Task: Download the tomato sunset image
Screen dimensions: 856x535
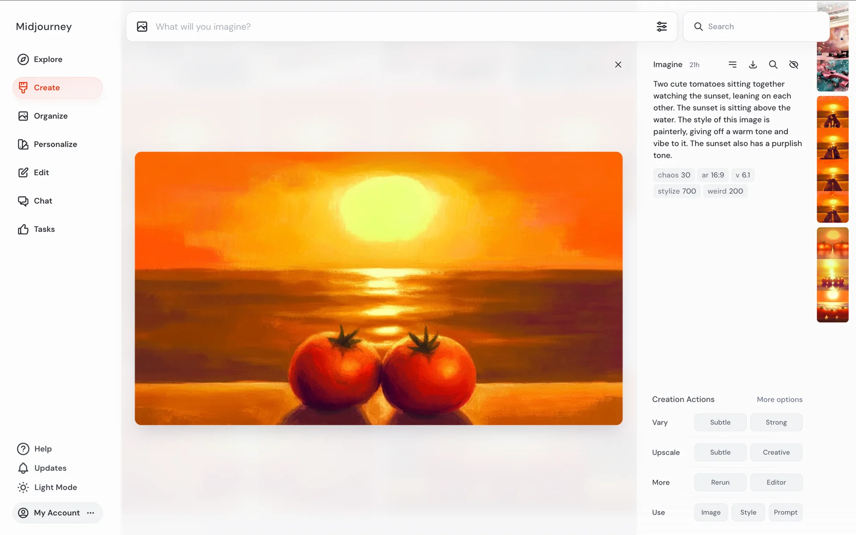Action: (x=753, y=65)
